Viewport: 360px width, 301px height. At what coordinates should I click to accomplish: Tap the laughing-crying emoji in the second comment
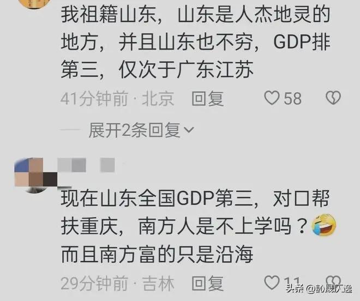point(323,225)
